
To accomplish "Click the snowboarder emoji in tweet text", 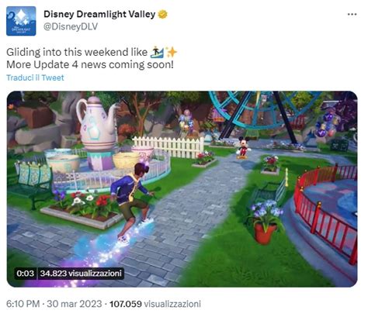I will (157, 52).
